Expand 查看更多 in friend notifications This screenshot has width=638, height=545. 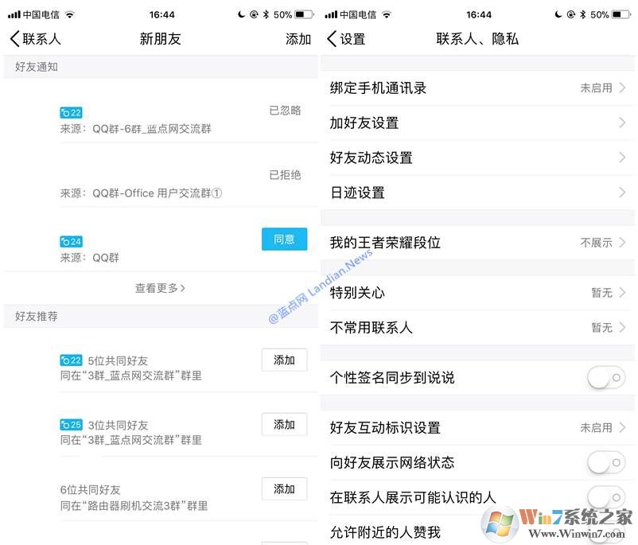point(160,288)
